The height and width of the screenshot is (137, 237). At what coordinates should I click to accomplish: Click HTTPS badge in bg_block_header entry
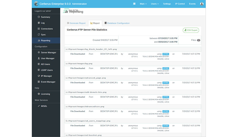(166, 54)
